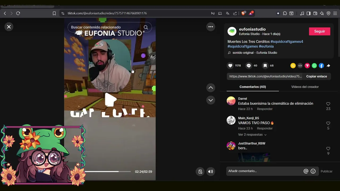This screenshot has width=340, height=191.
Task: Open the embed code icon
Action: [x=300, y=66]
